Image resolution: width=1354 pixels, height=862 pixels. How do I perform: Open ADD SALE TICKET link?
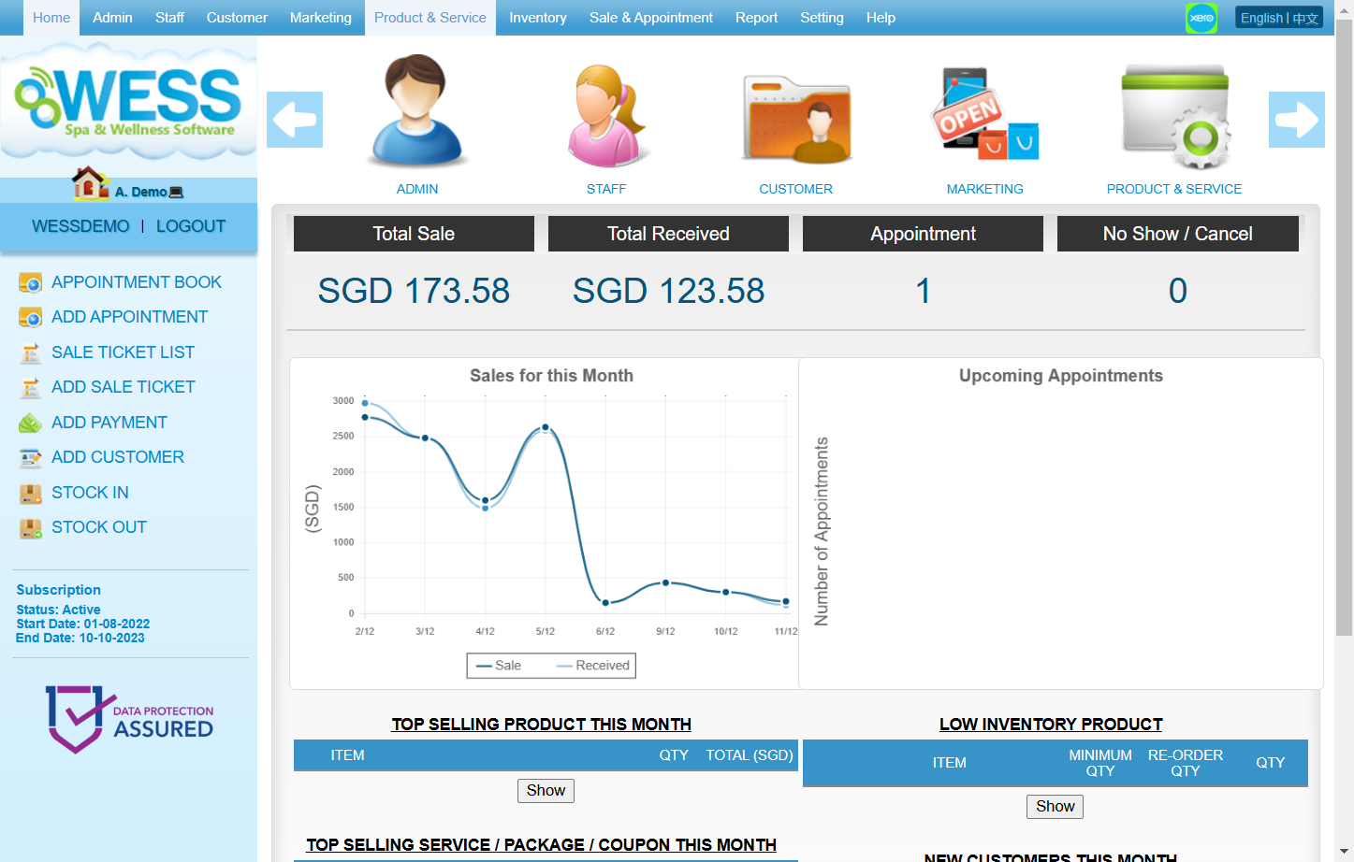124,387
